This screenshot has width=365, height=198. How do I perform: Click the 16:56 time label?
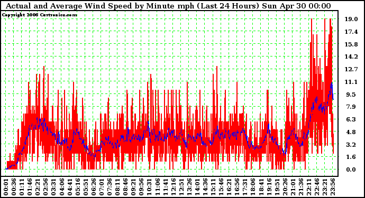click(237, 187)
